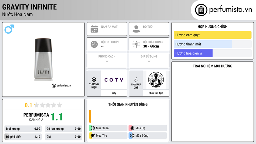
Task: Click the Độ lưu hương 0.00 score row
Action: (63, 129)
